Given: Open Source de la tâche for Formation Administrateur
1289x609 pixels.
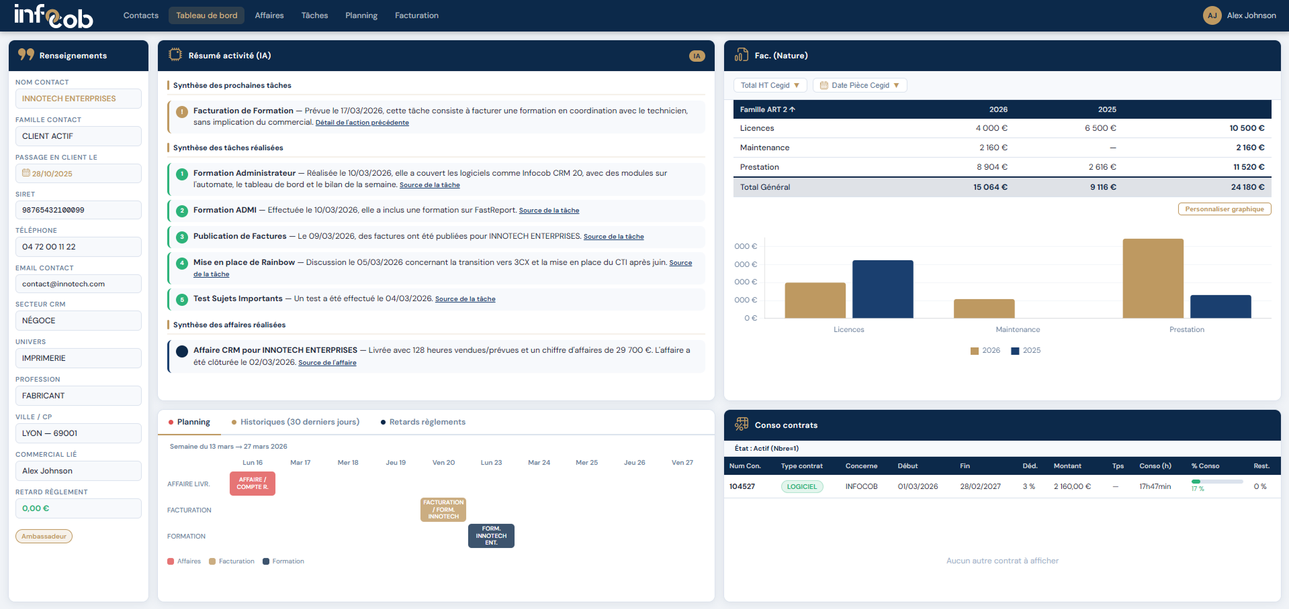Looking at the screenshot, I should click(430, 185).
